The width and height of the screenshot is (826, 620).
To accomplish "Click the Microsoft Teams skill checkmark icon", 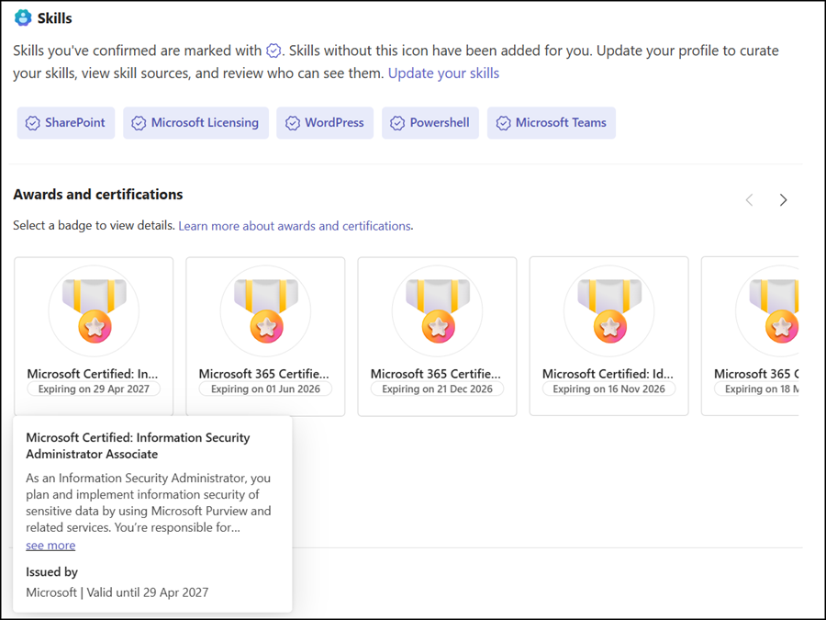I will (x=503, y=123).
